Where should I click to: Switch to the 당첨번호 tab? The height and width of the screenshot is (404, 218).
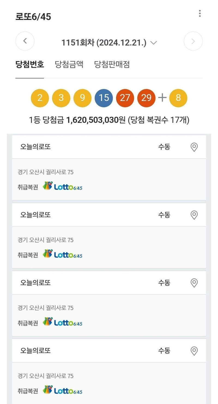[30, 65]
